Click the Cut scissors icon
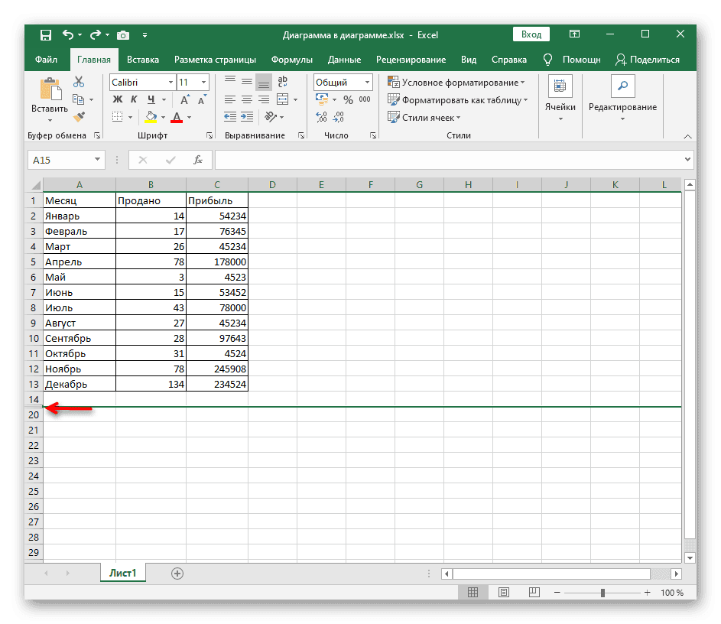721x624 pixels. [78, 82]
